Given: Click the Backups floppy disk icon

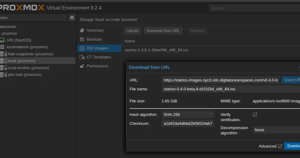Looking at the screenshot, I should point(82,39).
